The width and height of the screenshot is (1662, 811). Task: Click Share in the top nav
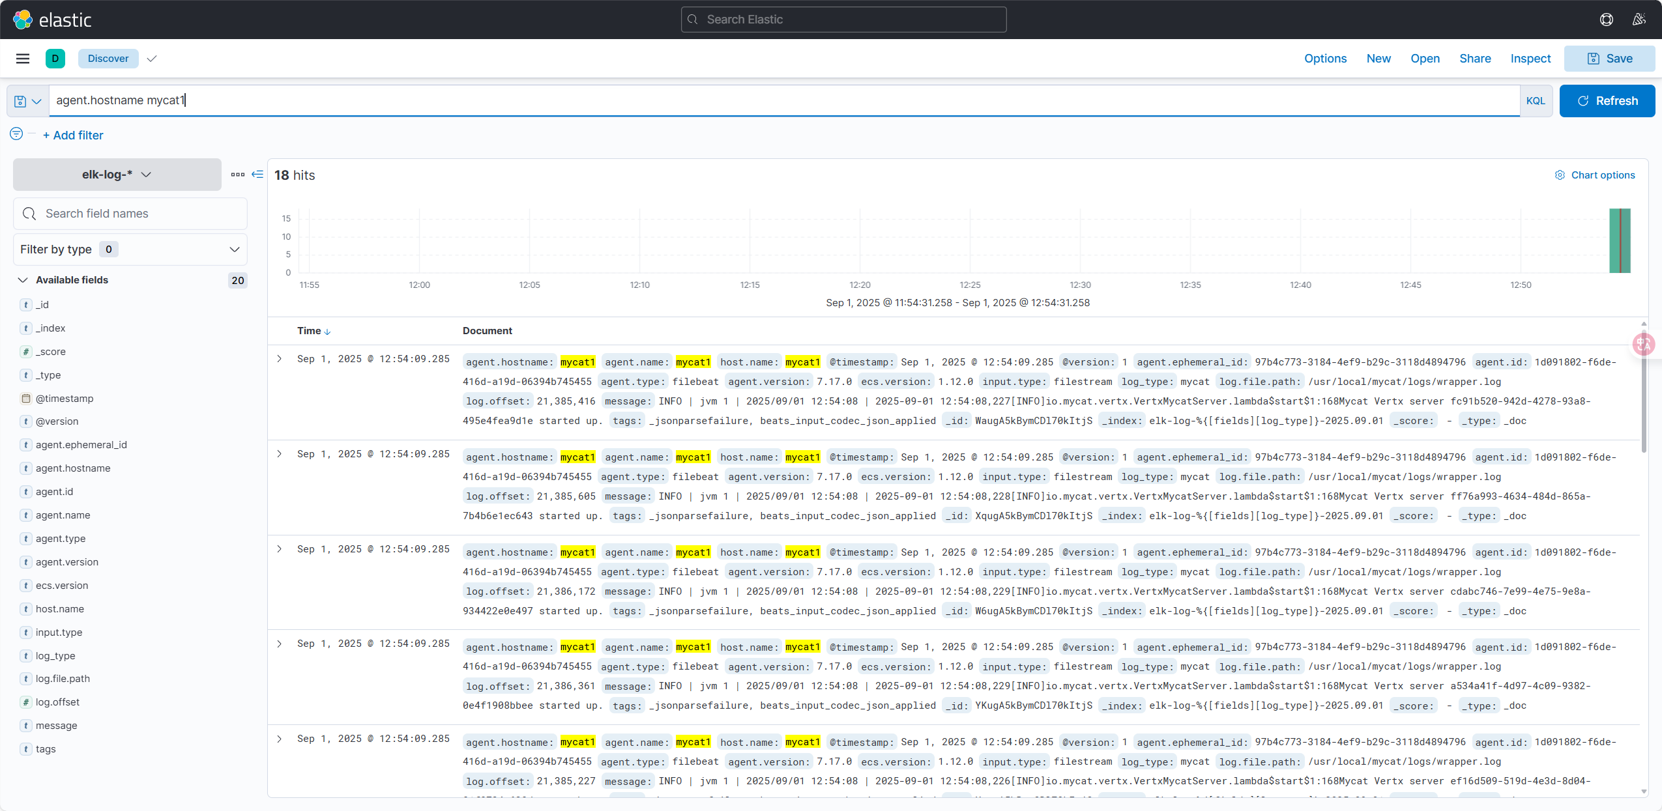point(1475,59)
